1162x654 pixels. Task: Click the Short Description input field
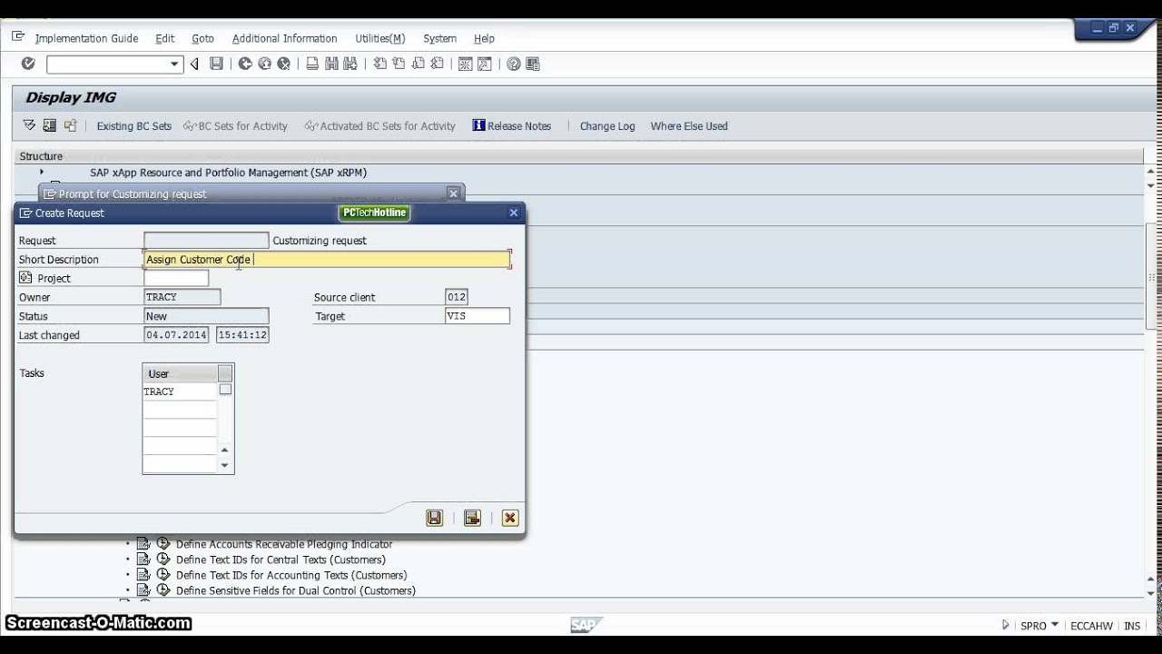coord(327,260)
